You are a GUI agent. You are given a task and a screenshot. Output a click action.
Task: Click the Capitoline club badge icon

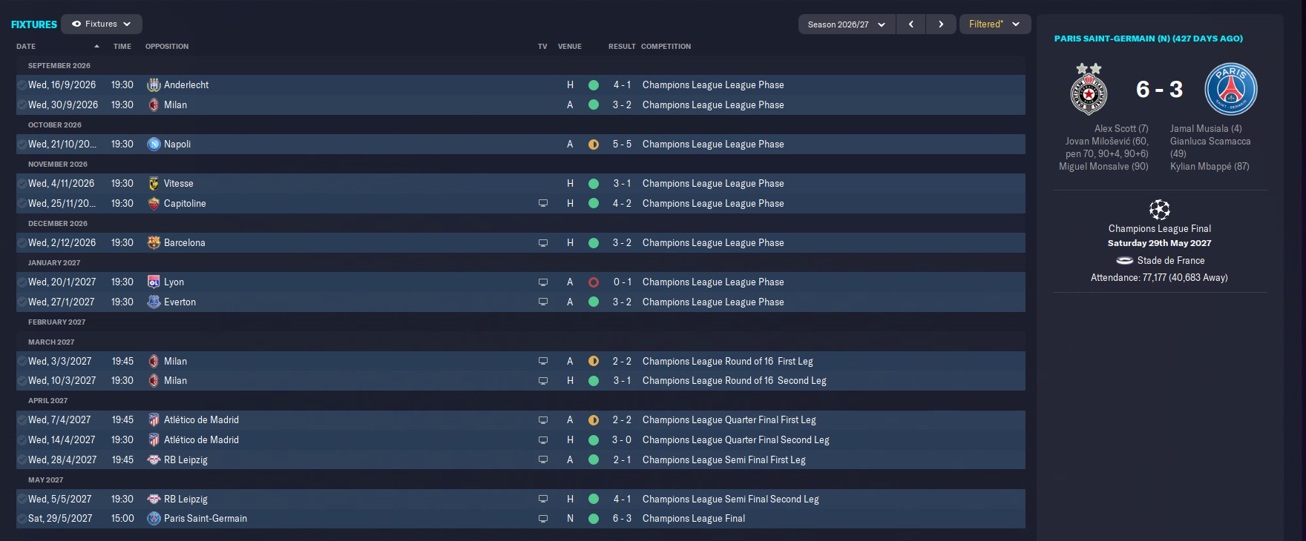tap(154, 204)
